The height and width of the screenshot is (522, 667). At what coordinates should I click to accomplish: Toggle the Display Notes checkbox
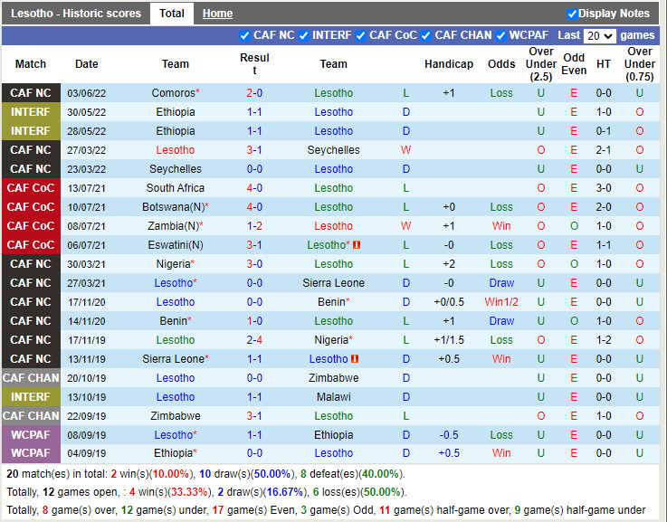572,14
